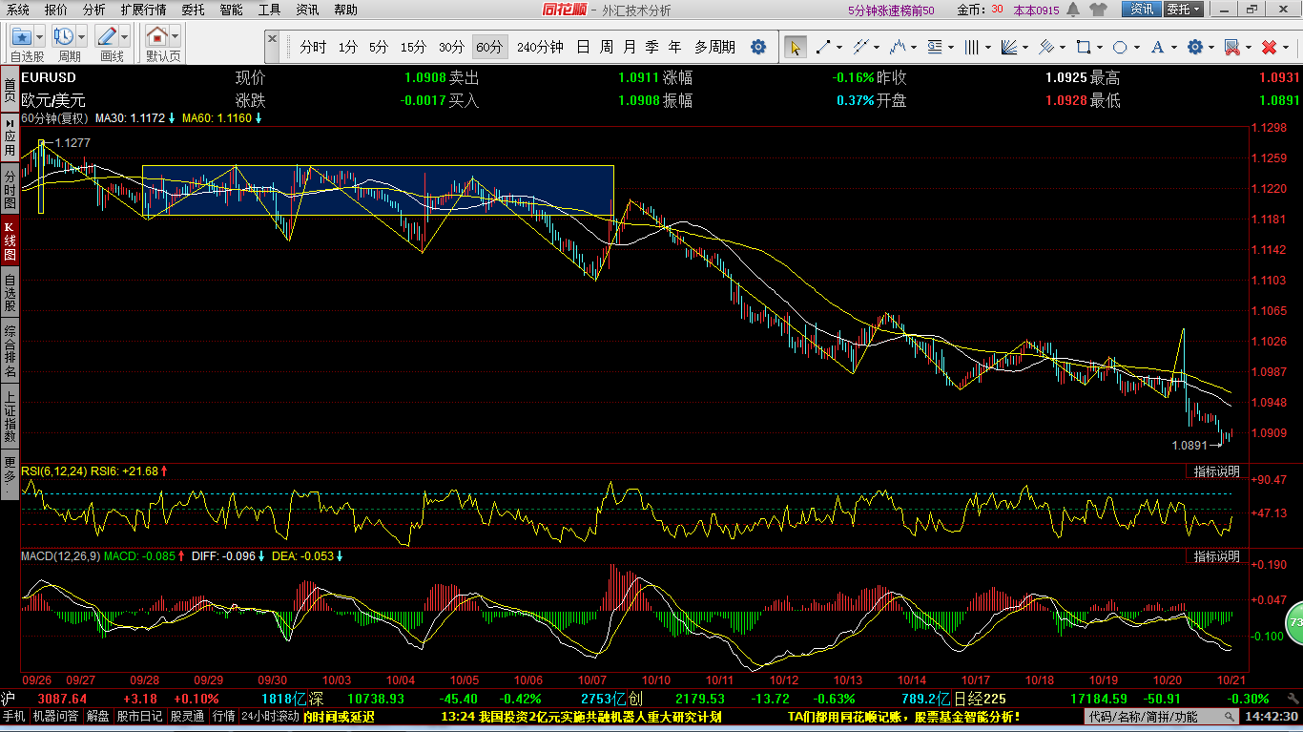This screenshot has height=732, width=1303.
Task: Click the red X clear drawings tool
Action: click(1269, 47)
